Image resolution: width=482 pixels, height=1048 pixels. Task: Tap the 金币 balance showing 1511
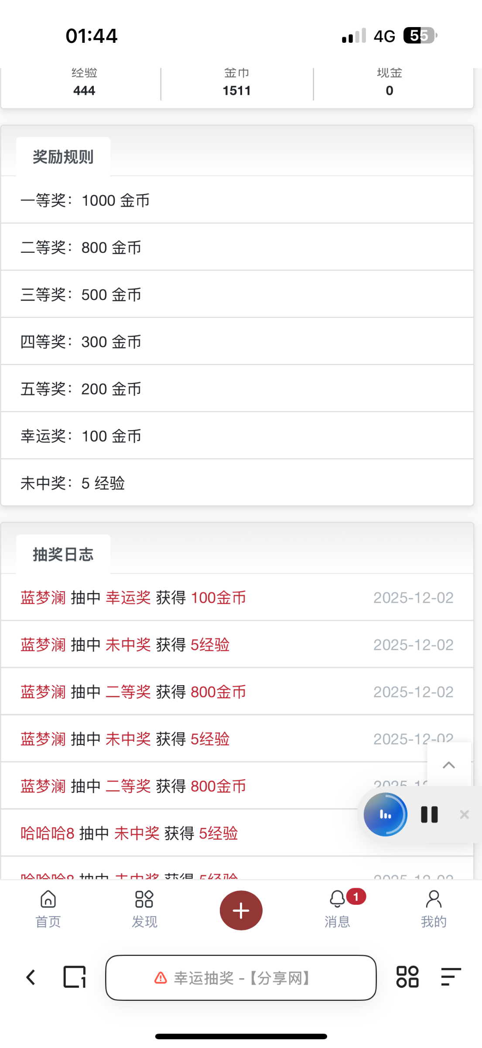(x=237, y=84)
